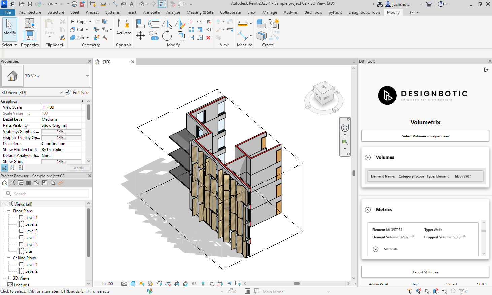Collapse the Volumes section
Screen dimensions: 492x295
368,157
